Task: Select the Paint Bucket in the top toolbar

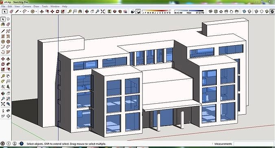Action: (x=80, y=11)
